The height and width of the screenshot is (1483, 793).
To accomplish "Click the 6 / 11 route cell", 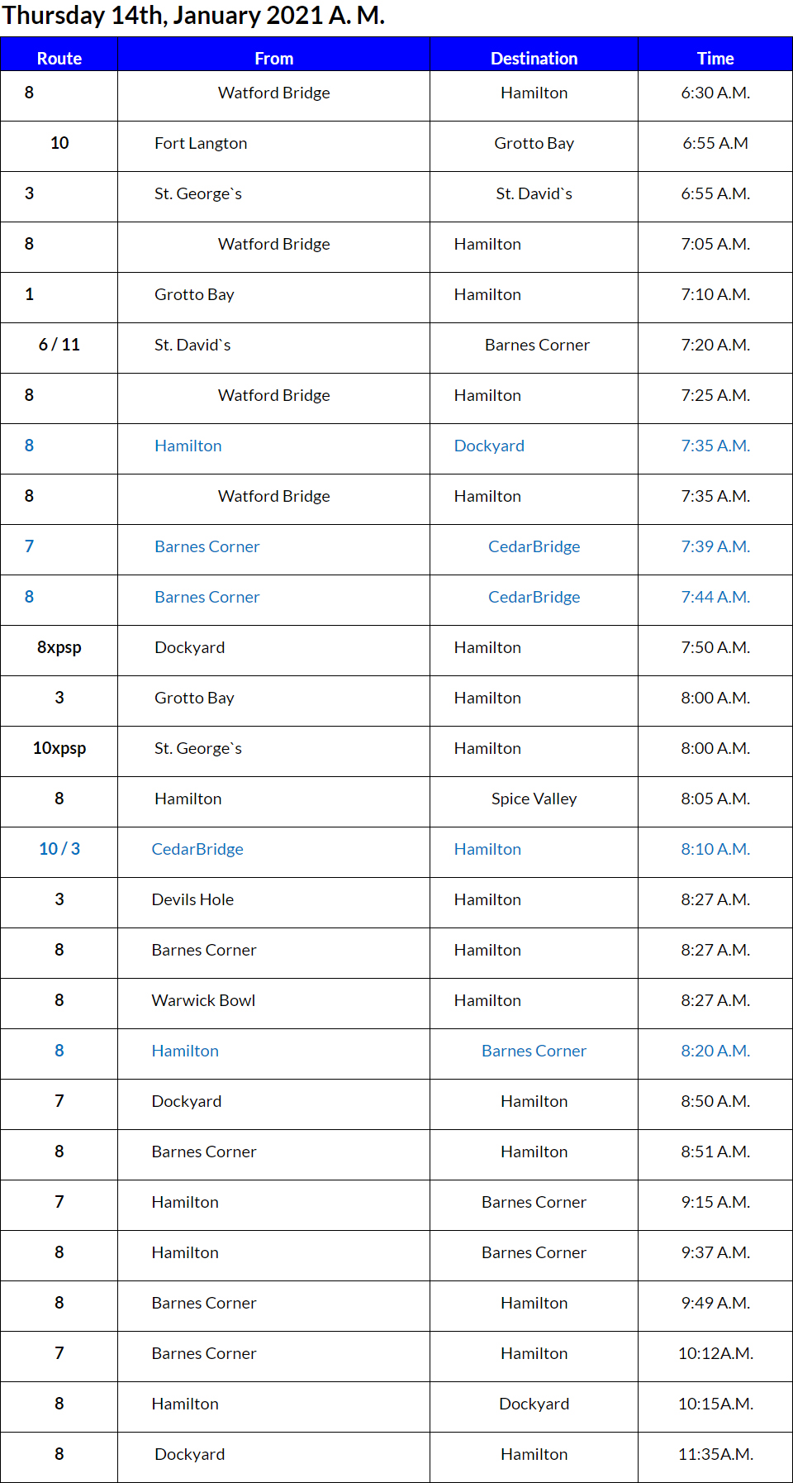I will click(x=59, y=345).
